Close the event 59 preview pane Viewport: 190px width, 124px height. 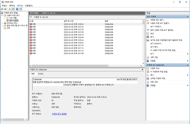(x=142, y=70)
